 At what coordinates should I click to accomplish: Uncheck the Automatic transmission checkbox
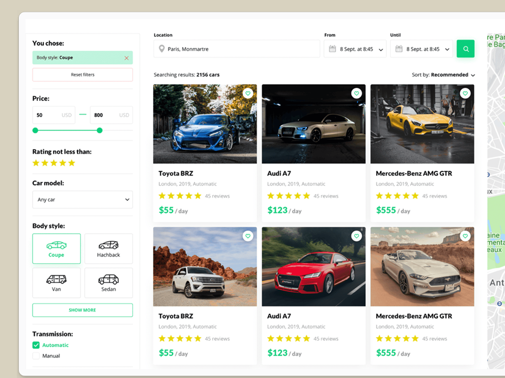[36, 345]
